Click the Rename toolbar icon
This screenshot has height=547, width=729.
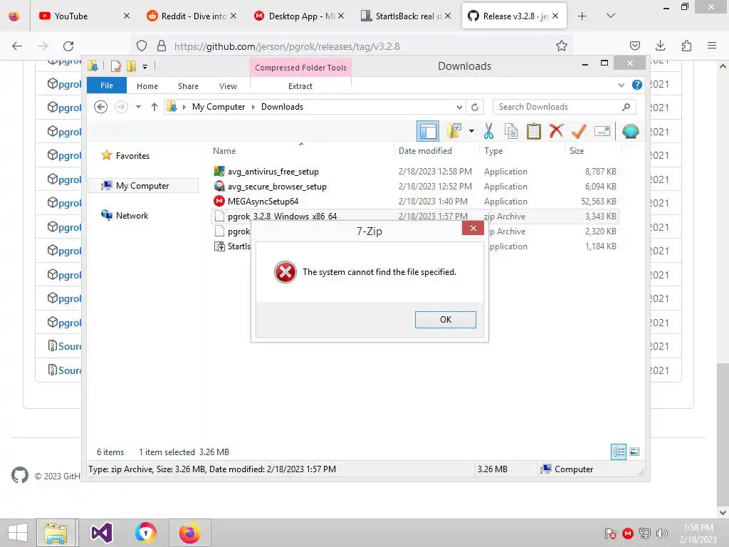tap(602, 131)
